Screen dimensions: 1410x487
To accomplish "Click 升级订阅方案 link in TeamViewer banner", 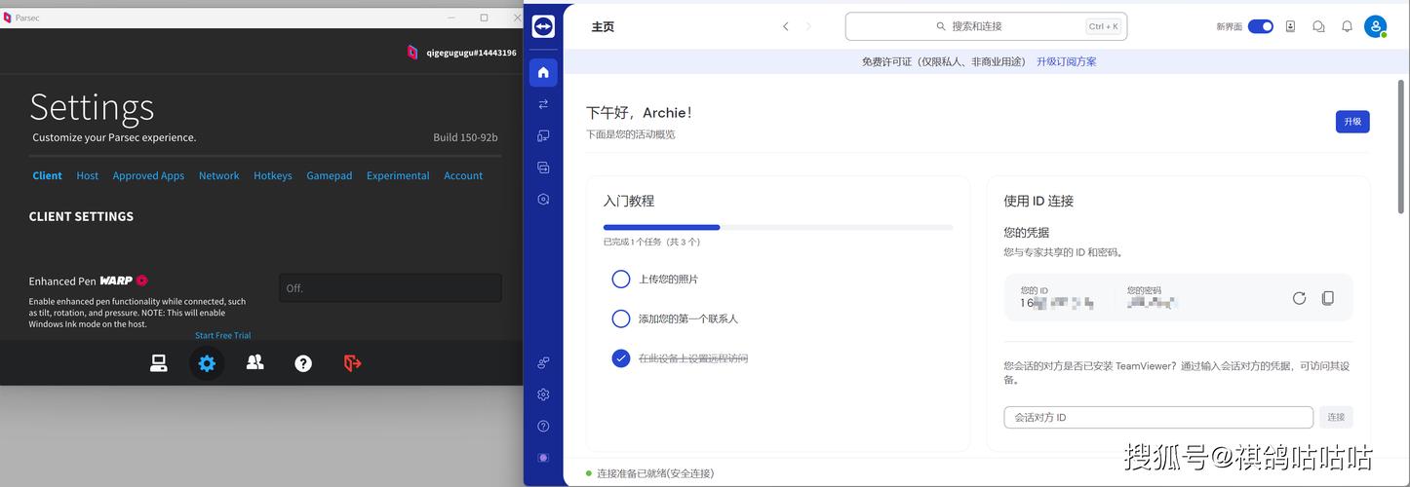I will pyautogui.click(x=1067, y=61).
